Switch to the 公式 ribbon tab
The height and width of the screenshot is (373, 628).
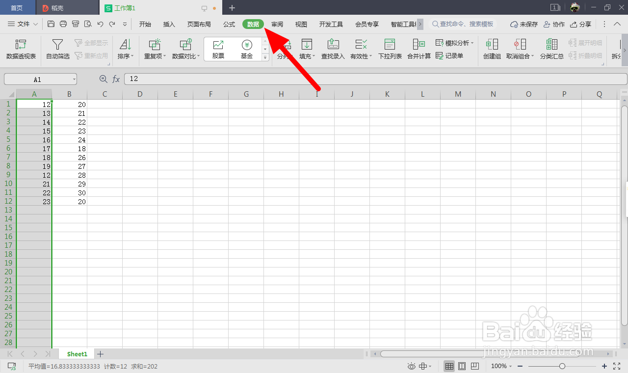[229, 24]
